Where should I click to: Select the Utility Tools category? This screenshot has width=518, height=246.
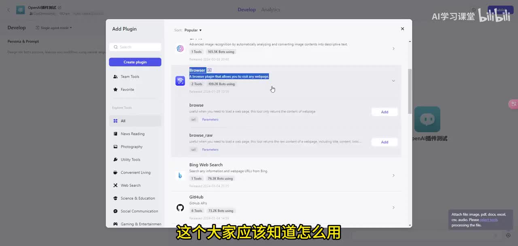click(x=135, y=160)
